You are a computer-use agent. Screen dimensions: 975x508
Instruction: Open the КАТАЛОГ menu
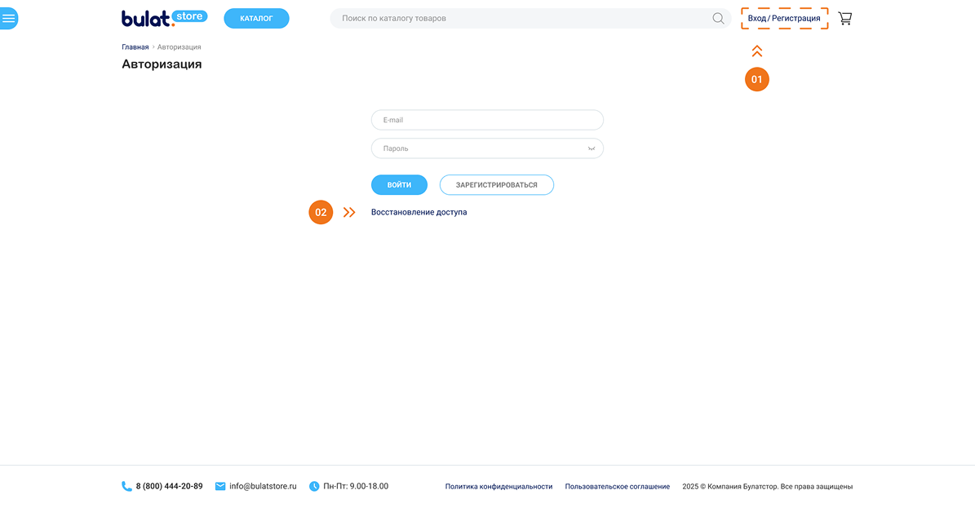256,18
